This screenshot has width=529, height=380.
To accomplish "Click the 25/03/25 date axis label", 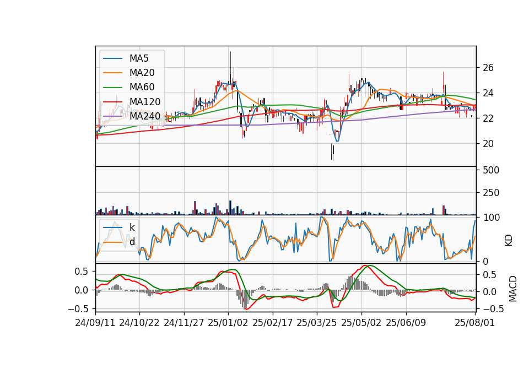I will coord(317,323).
